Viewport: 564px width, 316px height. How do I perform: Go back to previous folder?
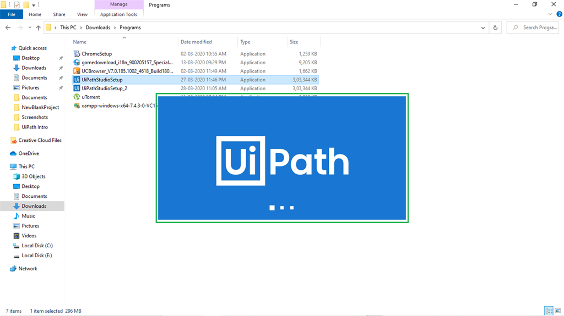[x=8, y=27]
